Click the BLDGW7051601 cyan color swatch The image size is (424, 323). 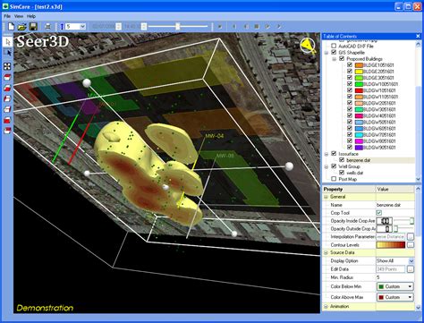click(x=359, y=135)
